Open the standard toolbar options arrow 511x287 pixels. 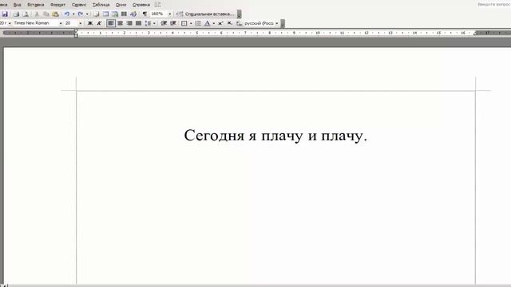click(240, 14)
